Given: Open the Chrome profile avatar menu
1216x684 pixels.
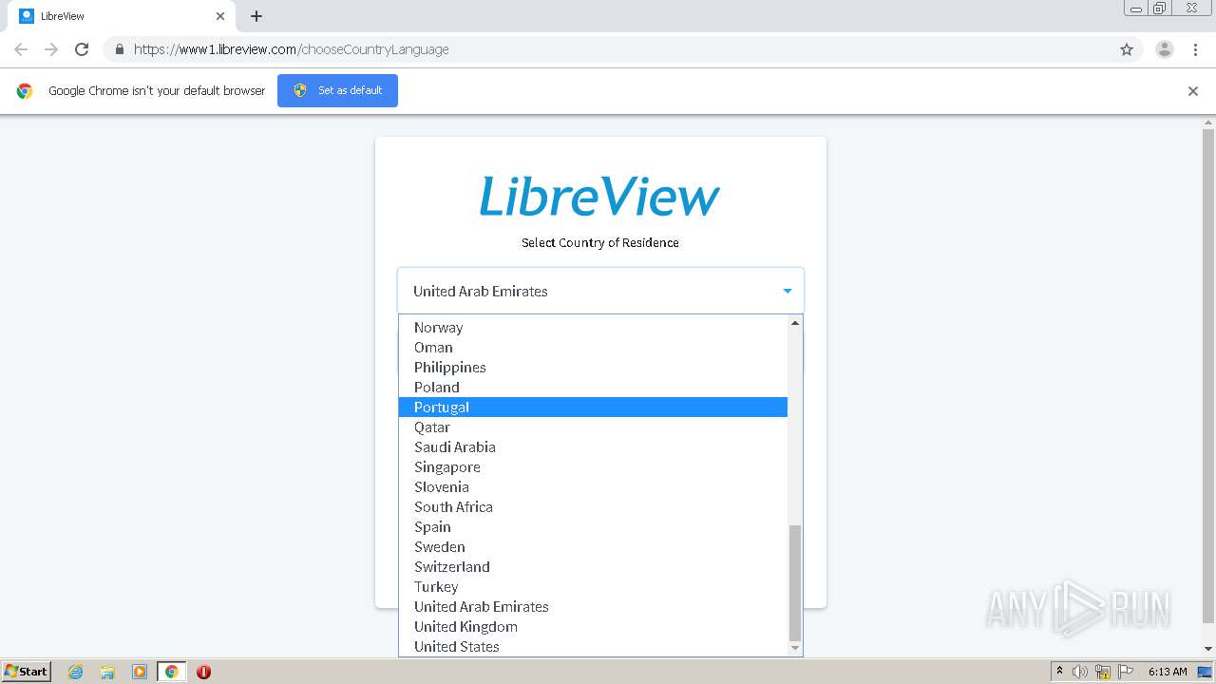Looking at the screenshot, I should tap(1165, 49).
